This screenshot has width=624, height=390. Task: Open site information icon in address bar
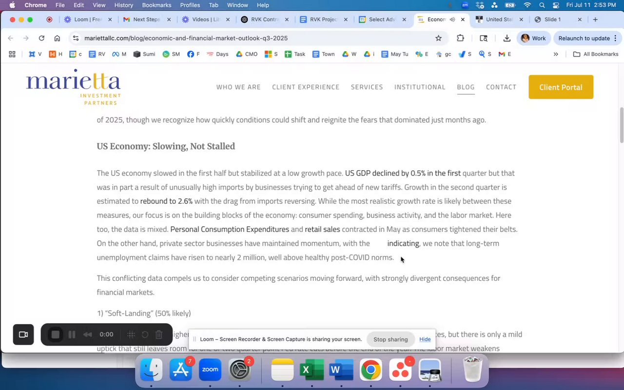[75, 38]
